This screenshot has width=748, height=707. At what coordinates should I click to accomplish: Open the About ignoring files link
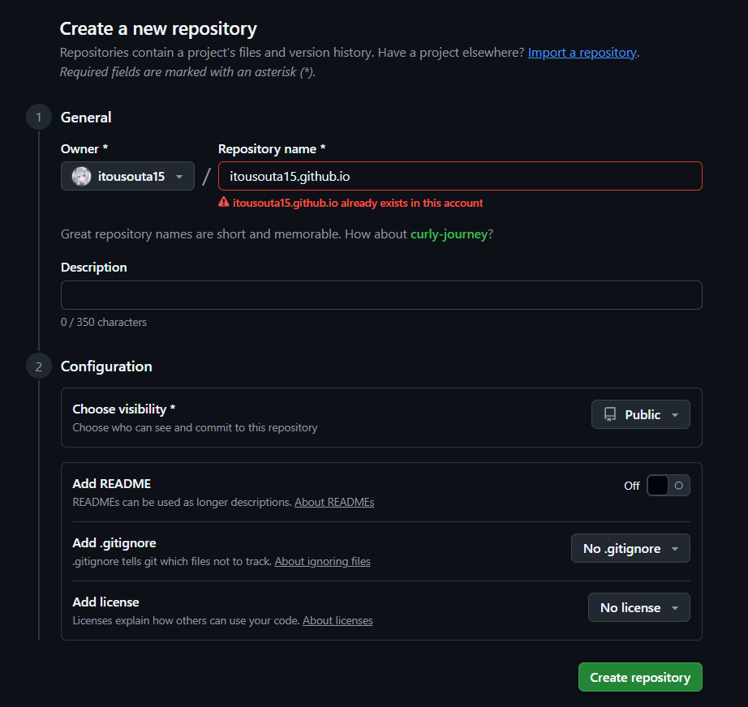click(322, 561)
